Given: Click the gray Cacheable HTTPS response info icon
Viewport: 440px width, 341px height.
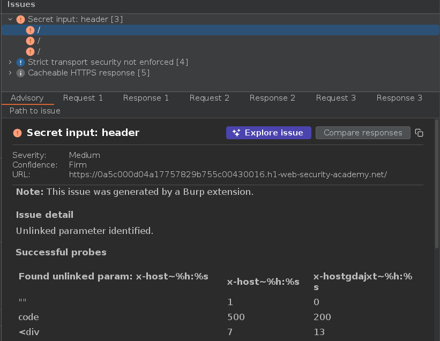Looking at the screenshot, I should pyautogui.click(x=21, y=73).
